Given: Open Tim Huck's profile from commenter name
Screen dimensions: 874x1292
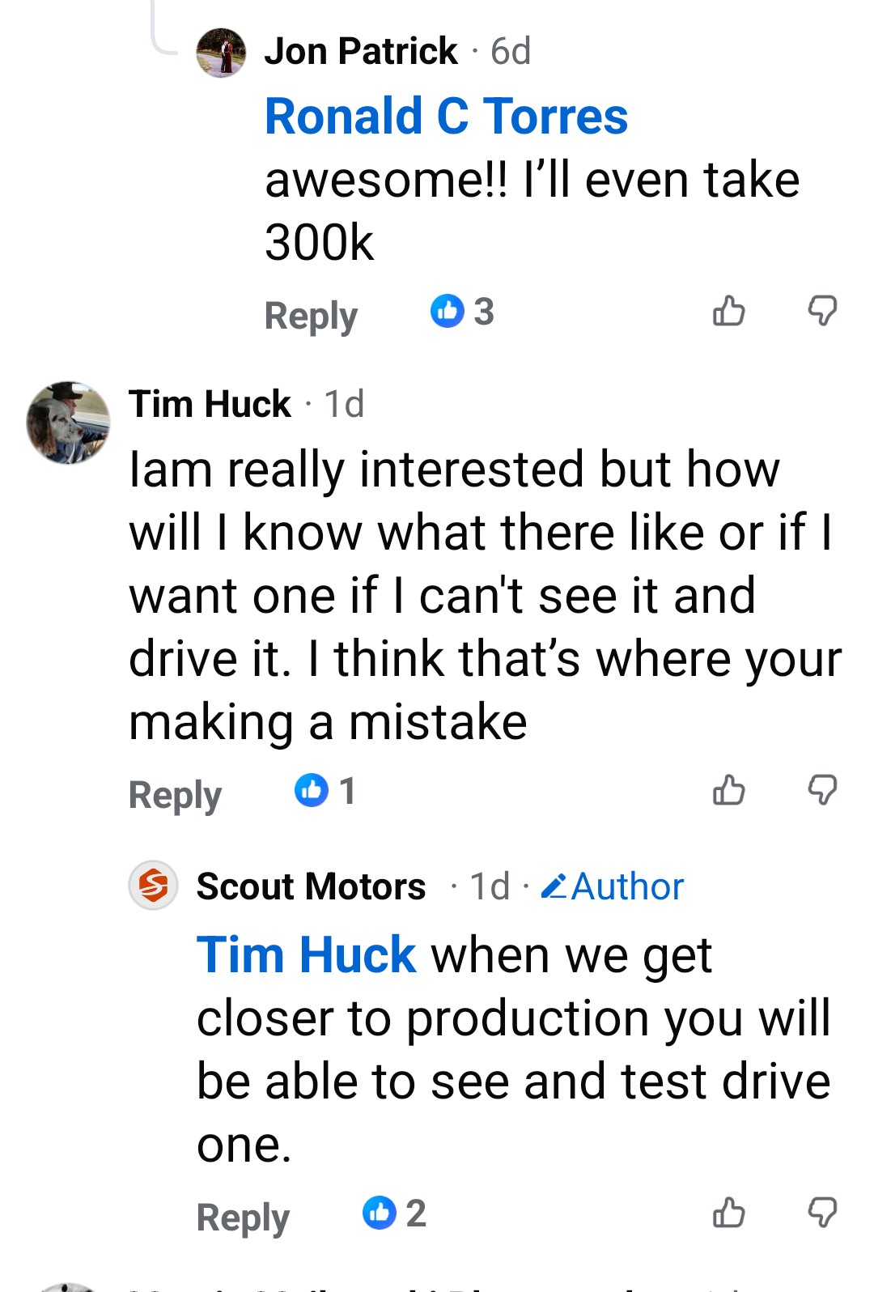Looking at the screenshot, I should [x=210, y=404].
